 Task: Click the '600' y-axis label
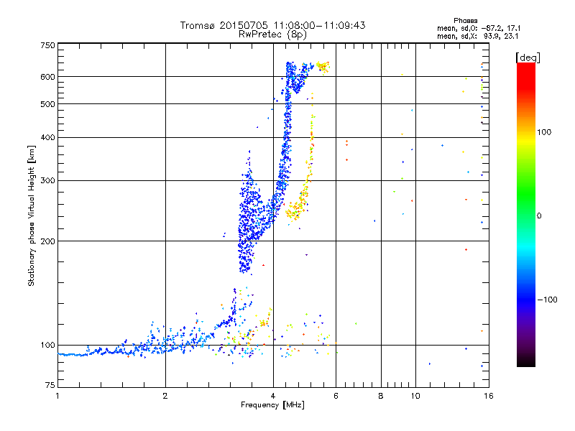point(47,77)
